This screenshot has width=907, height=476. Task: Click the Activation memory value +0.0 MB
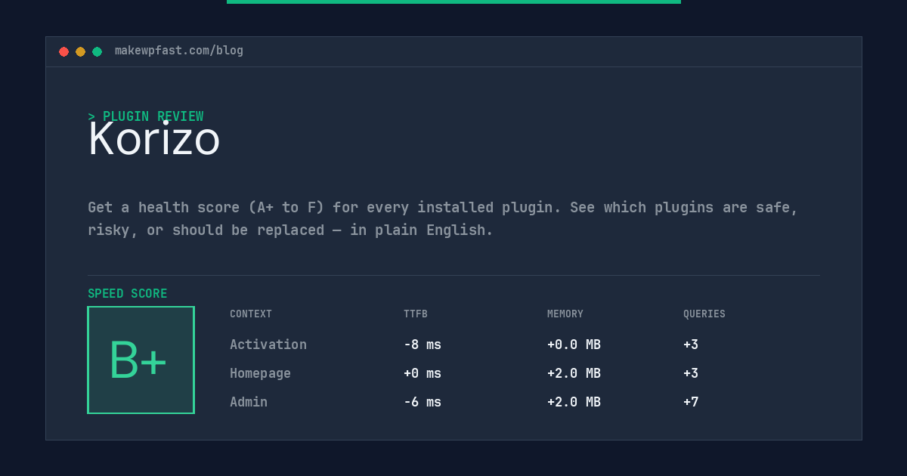574,345
